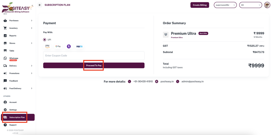Open the positeasy.in website link
Screen dimensions: 271x135
click(x=167, y=81)
